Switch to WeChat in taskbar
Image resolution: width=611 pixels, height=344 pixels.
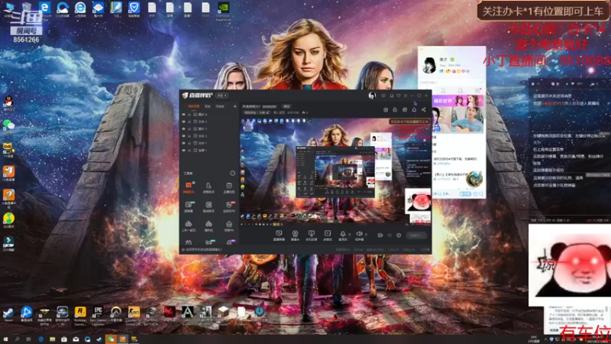[111, 339]
